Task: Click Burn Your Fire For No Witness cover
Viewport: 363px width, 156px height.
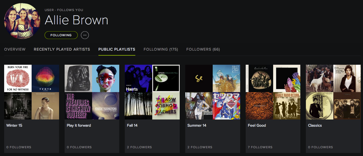Action: click(x=18, y=78)
